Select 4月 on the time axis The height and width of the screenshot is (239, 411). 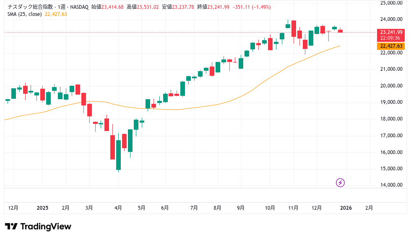118,208
